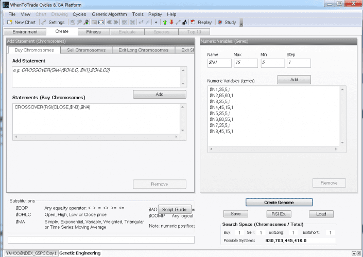
Task: Select the Sell Chromosomes tab
Action: (x=86, y=50)
